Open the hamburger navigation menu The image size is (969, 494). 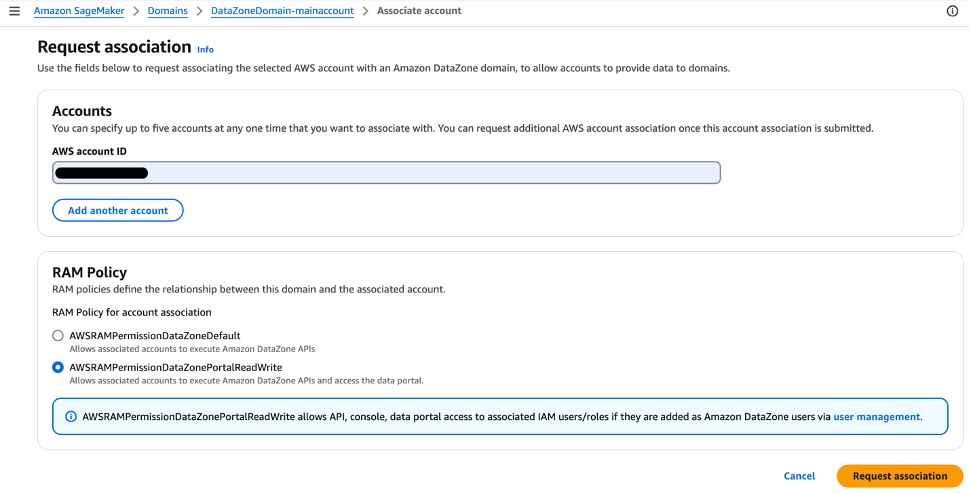click(14, 11)
